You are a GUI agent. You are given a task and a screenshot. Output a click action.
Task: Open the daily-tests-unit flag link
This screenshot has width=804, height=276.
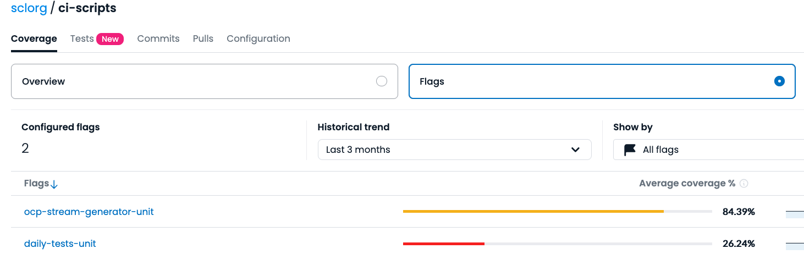[x=60, y=244]
